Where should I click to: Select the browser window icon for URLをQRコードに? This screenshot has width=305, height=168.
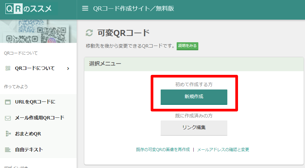8,102
